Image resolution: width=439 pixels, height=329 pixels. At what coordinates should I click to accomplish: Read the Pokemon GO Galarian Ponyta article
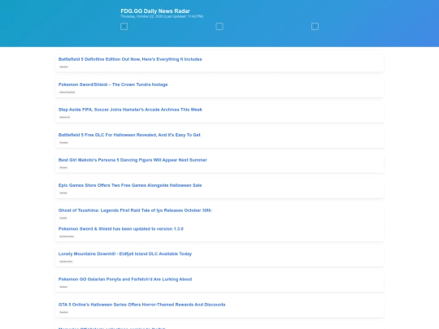pos(125,279)
